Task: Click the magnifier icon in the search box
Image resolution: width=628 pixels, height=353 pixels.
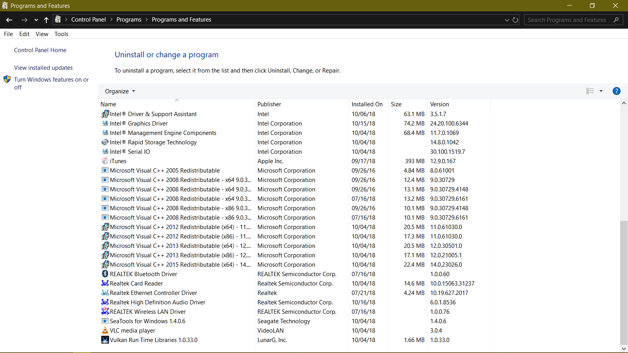Action: click(x=616, y=20)
